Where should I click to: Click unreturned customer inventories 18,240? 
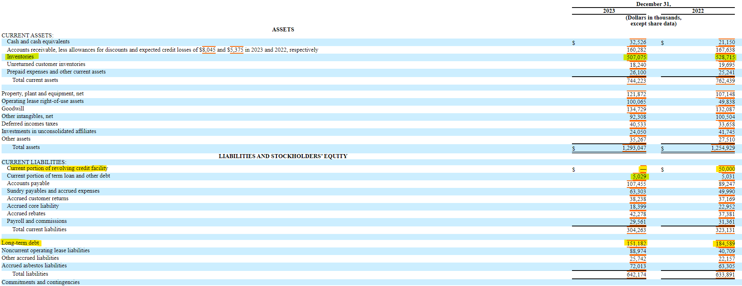pyautogui.click(x=638, y=65)
